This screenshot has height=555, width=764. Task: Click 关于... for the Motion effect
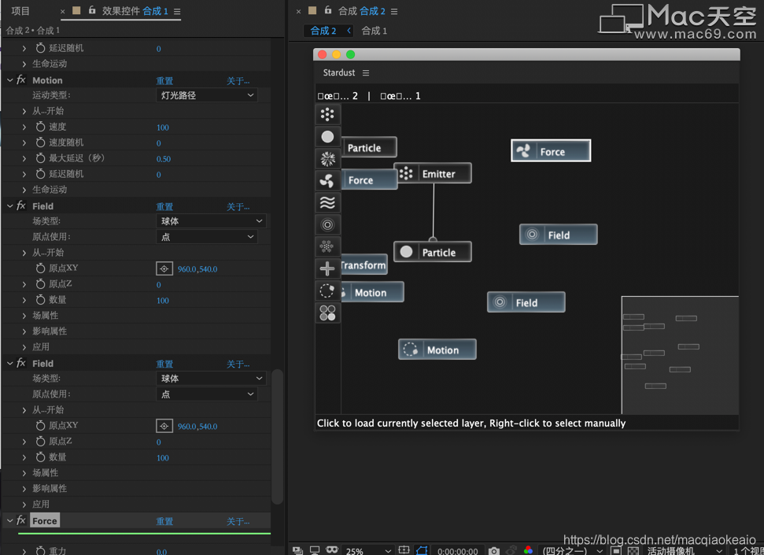(238, 80)
